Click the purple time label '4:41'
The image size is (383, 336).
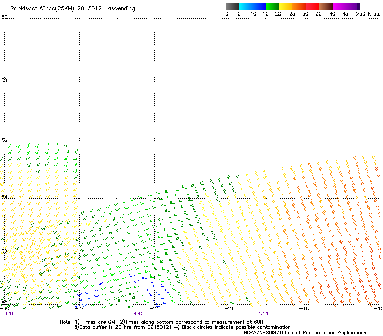[x=263, y=314]
